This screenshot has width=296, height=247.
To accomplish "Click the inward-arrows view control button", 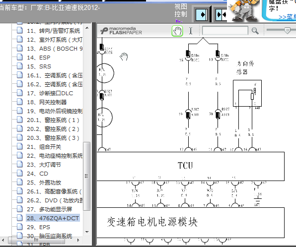I will pos(221,14).
